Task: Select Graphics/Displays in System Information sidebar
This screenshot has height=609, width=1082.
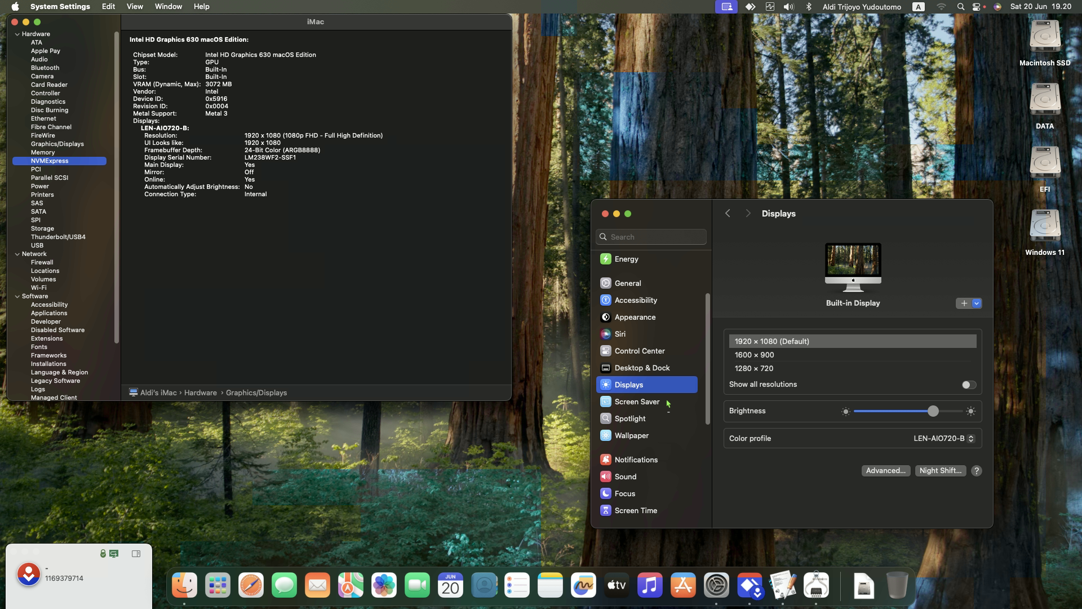Action: tap(57, 144)
